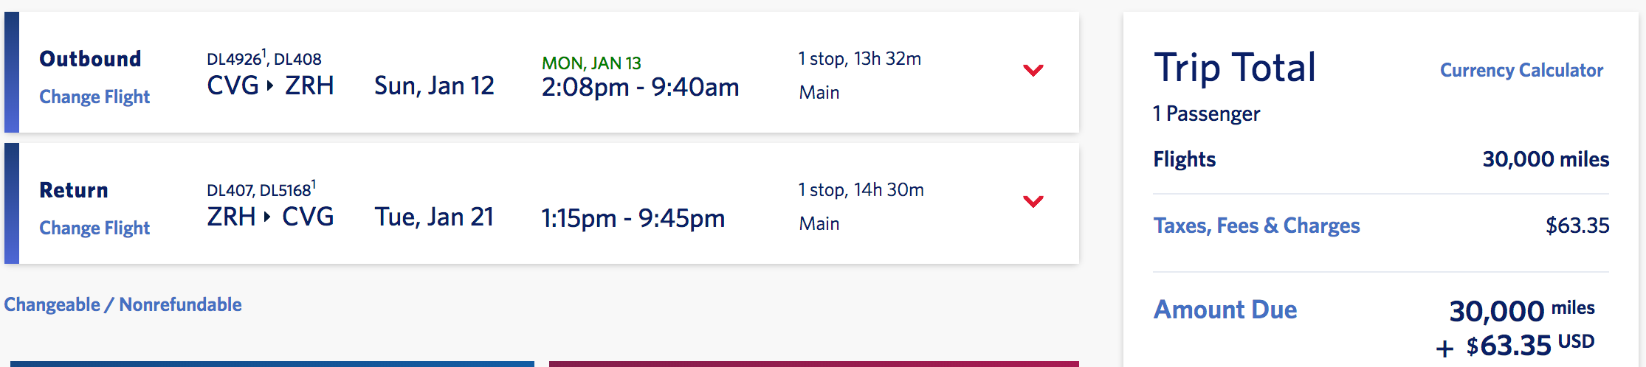The height and width of the screenshot is (367, 1646).
Task: Open the Changeable / Nonrefundable policy link
Action: pos(123,304)
